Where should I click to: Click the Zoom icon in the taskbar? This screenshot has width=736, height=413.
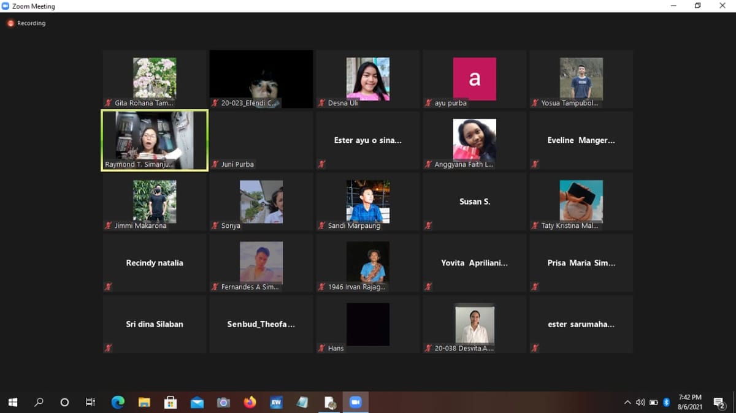355,403
